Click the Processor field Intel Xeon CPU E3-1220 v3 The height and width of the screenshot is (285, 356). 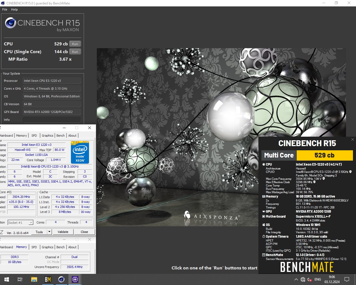coord(52,81)
